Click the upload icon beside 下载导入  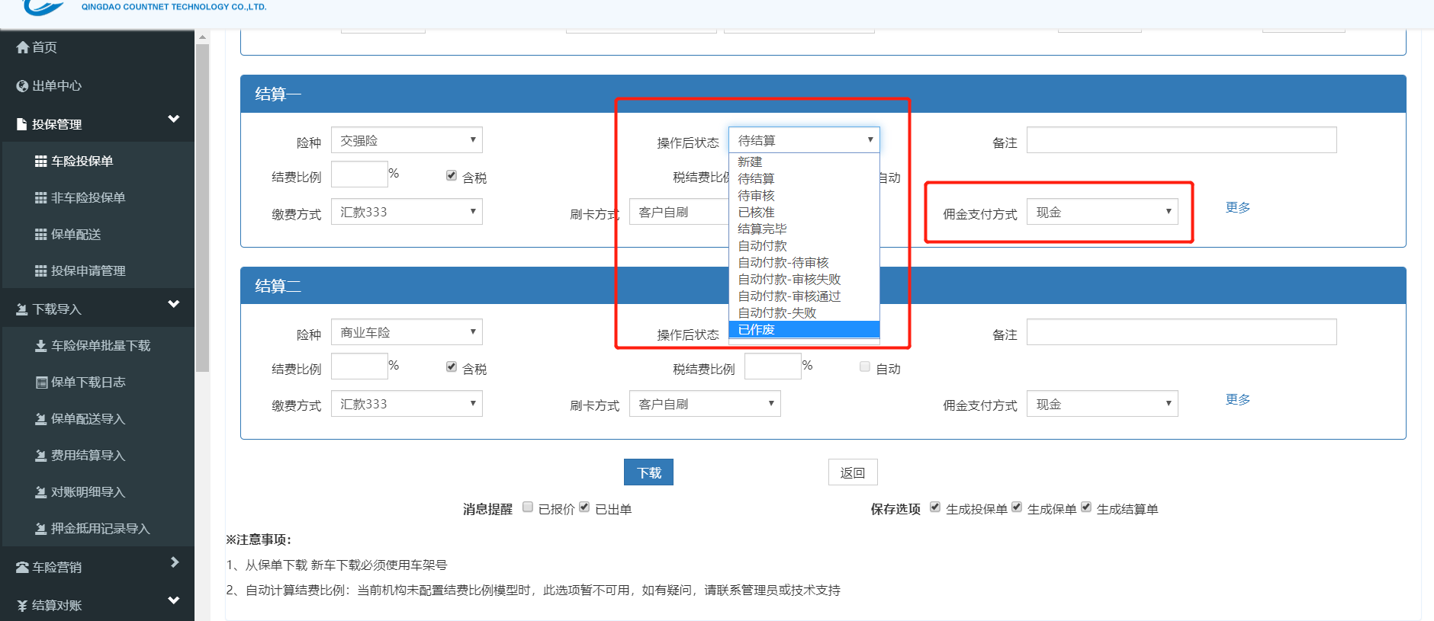[23, 309]
